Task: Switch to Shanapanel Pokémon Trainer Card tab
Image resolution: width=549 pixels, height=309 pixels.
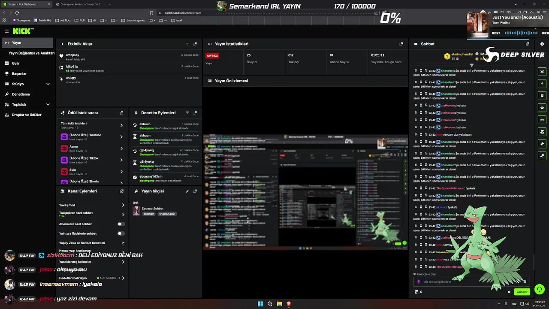Action: click(80, 4)
